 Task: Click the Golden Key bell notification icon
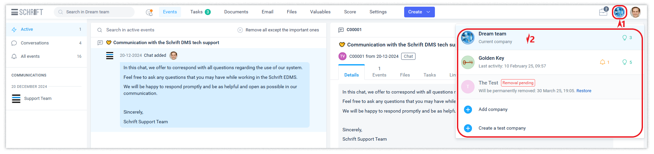coord(603,62)
